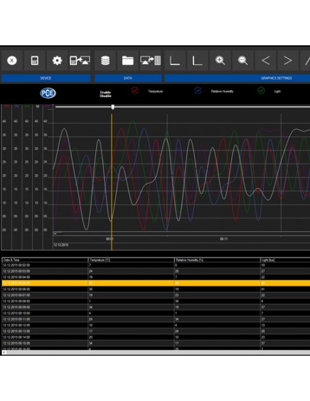Open file folder icon
Image resolution: width=310 pixels, height=401 pixels.
point(128,60)
